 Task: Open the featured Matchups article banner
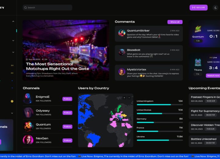tap(66, 50)
